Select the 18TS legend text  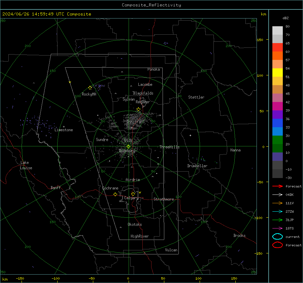290,228
